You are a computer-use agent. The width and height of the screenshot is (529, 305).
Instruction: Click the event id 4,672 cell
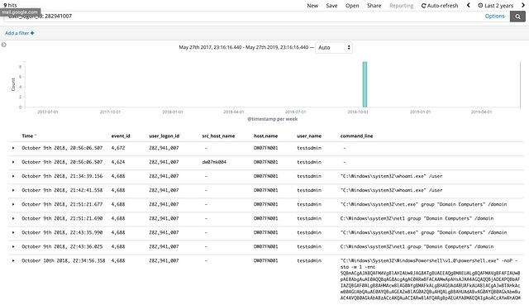tap(118, 148)
